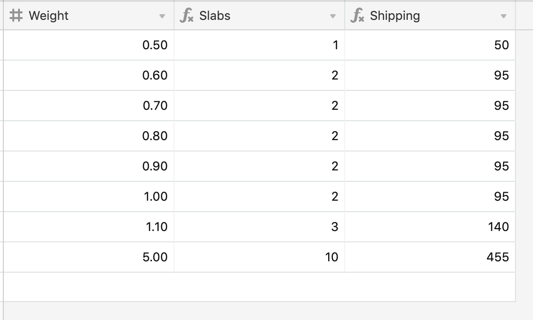Open the Weight column dropdown arrow

162,16
